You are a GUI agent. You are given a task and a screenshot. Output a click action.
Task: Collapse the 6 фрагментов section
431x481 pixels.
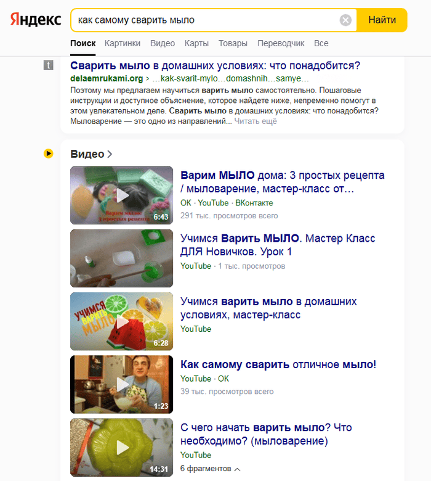point(211,469)
